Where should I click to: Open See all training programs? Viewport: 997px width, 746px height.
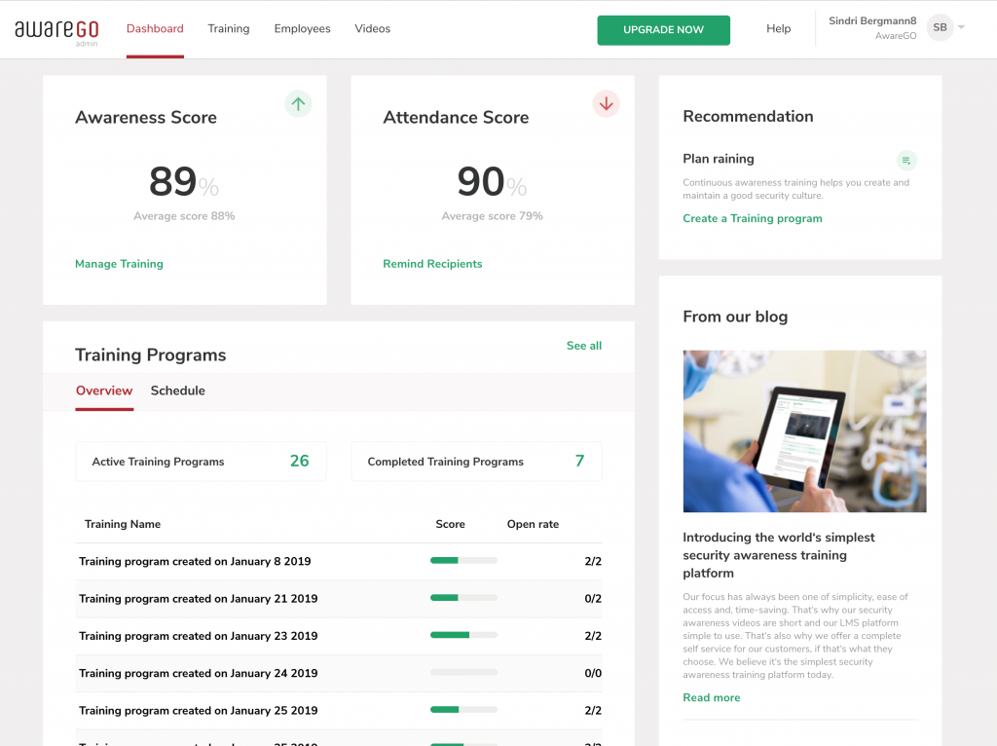point(583,346)
